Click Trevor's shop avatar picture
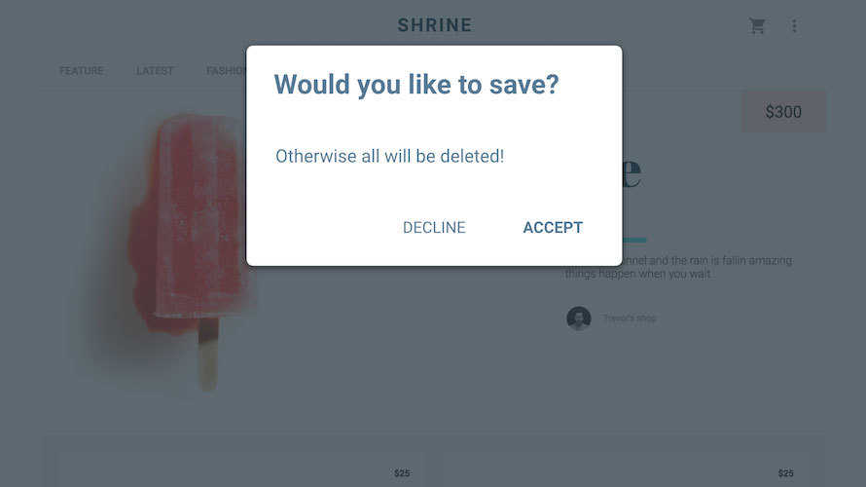 (x=579, y=318)
